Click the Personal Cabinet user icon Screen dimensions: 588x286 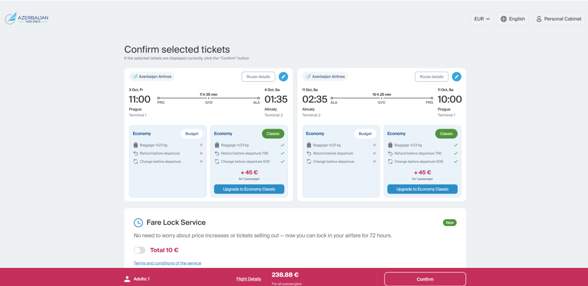tap(539, 19)
